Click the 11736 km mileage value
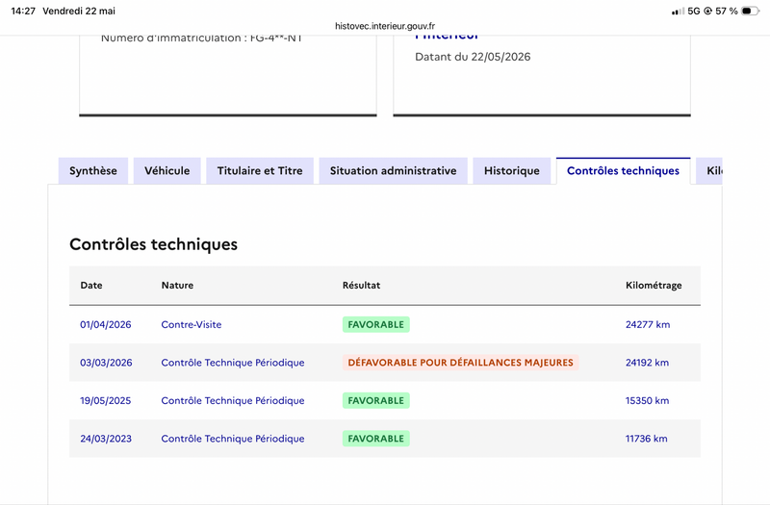Viewport: 770px width, 505px height. (x=646, y=439)
